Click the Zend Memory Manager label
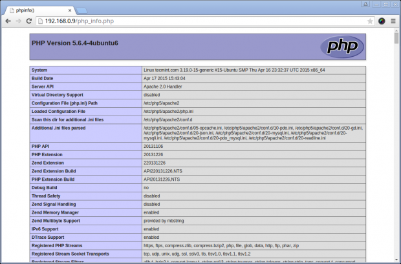Screen dimensions: 401x264 click(x=55, y=212)
